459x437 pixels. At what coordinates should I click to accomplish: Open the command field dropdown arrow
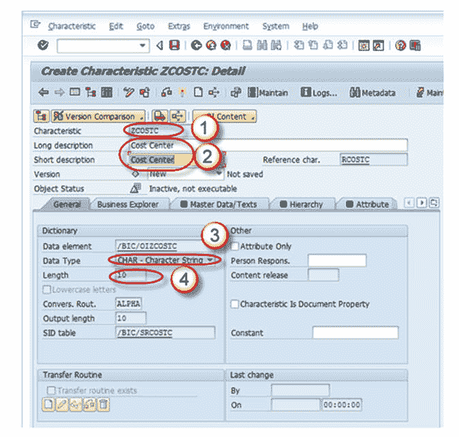pos(142,46)
